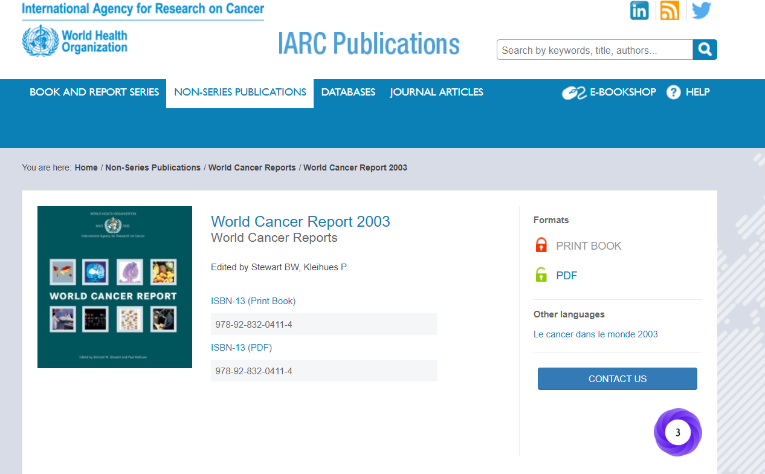Open the accessibility widget button

677,432
